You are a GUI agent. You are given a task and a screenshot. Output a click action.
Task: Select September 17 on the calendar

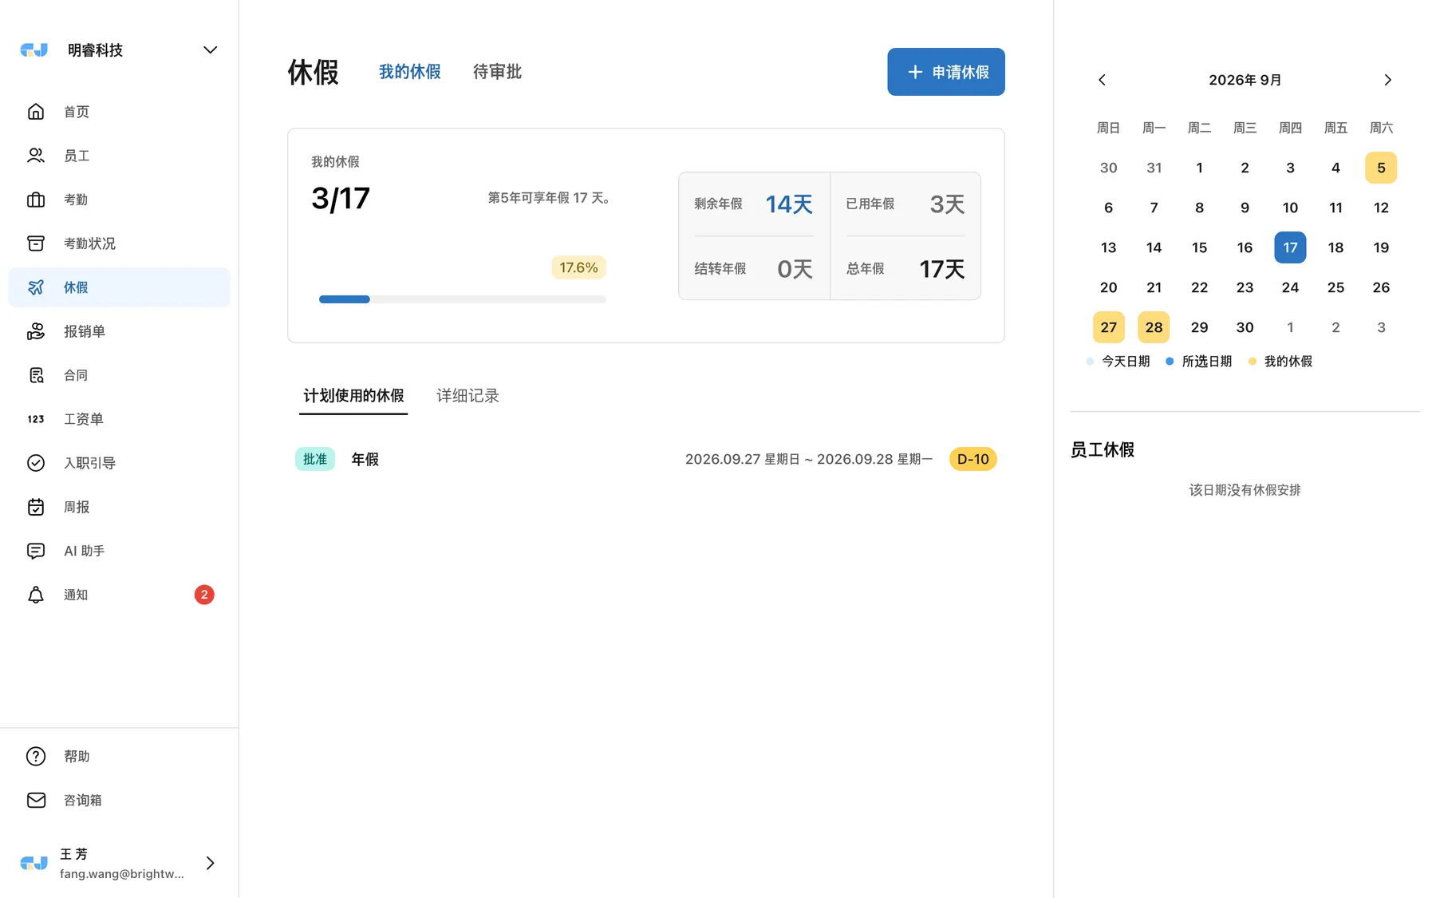point(1290,247)
